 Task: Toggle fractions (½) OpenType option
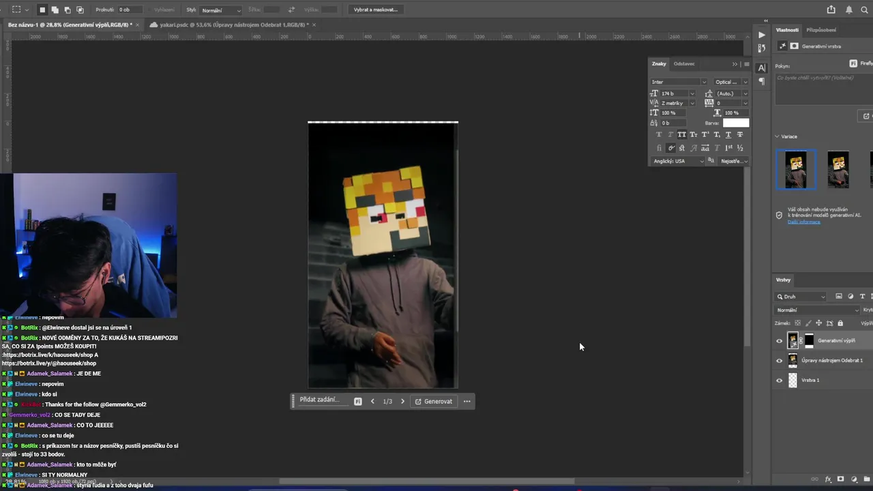[x=740, y=148]
